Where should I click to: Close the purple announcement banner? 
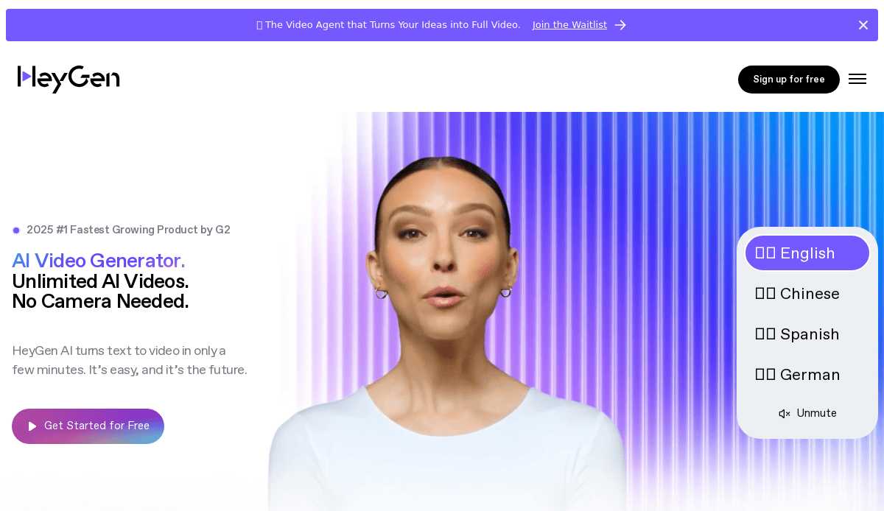[x=863, y=25]
